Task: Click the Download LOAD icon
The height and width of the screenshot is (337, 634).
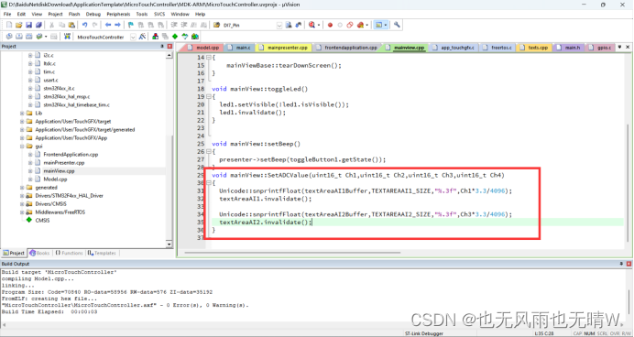Action: (67, 37)
